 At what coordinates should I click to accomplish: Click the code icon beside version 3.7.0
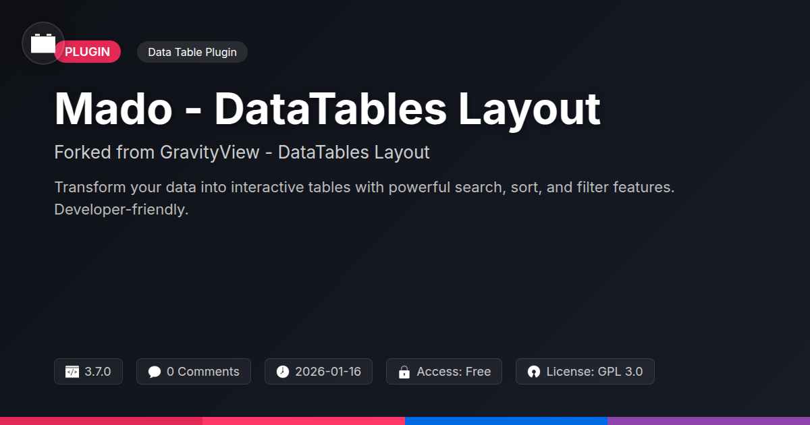[72, 372]
